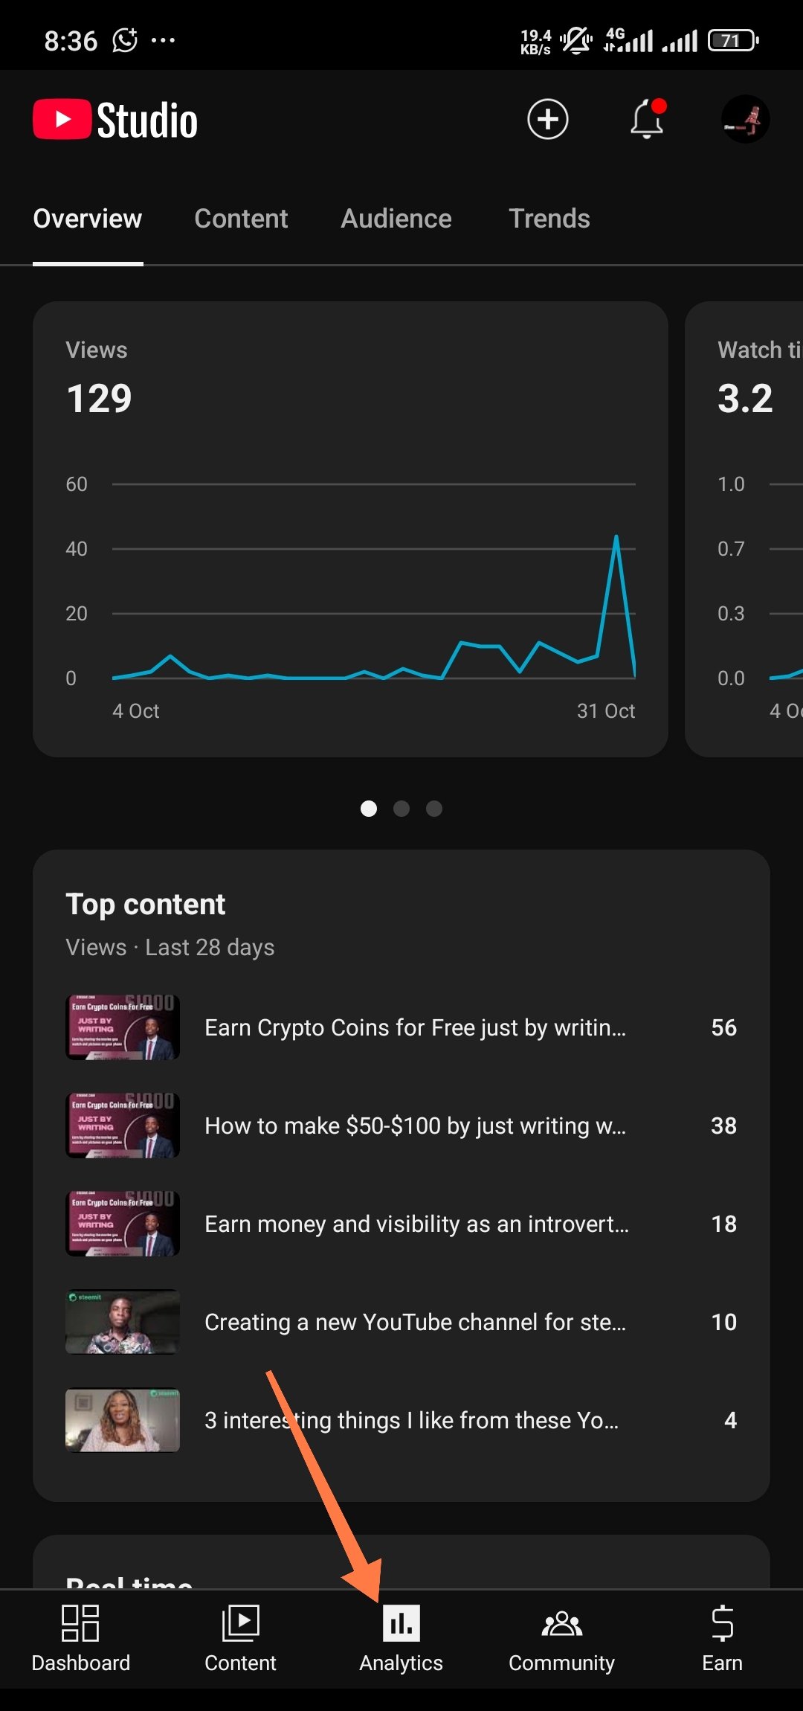803x1711 pixels.
Task: Go to Dashboard in bottom navigation
Action: [x=81, y=1638]
